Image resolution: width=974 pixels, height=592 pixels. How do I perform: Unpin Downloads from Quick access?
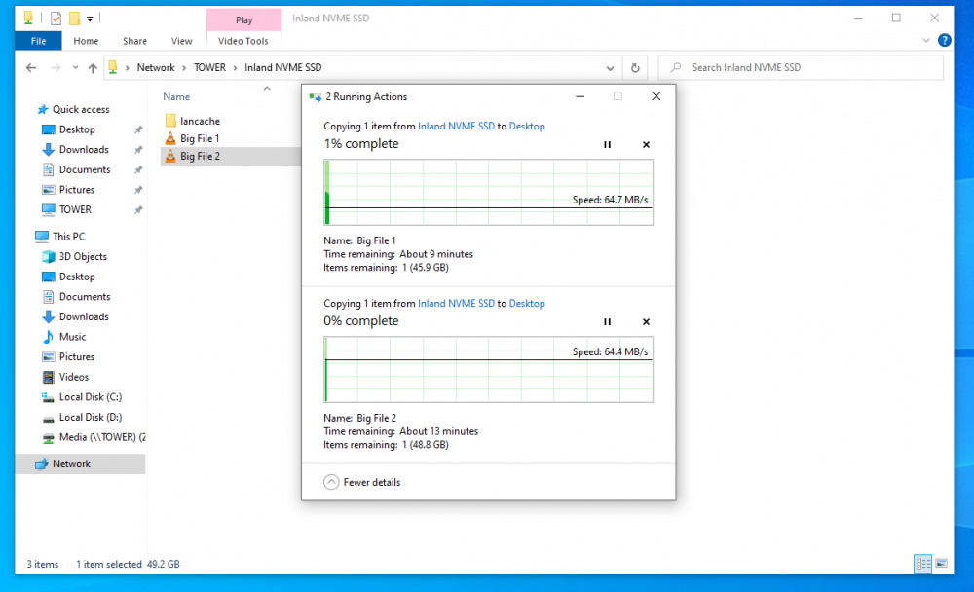(x=138, y=150)
